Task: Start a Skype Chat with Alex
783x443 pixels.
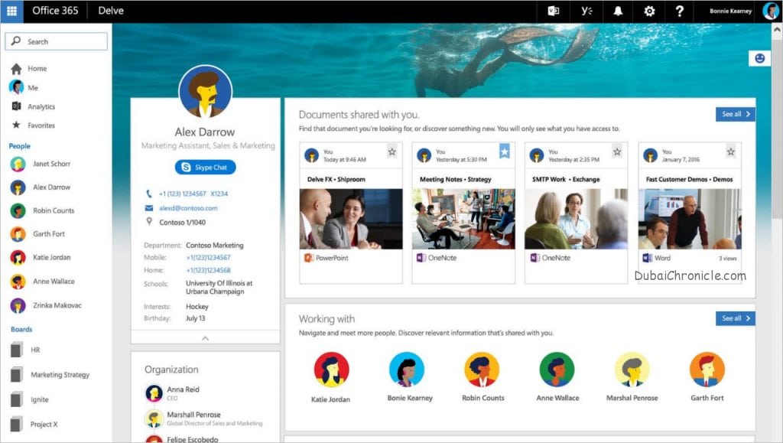Action: coord(205,168)
